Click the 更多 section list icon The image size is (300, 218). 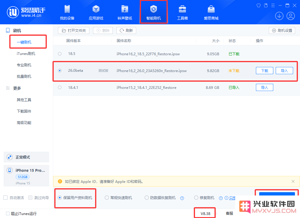click(8, 88)
